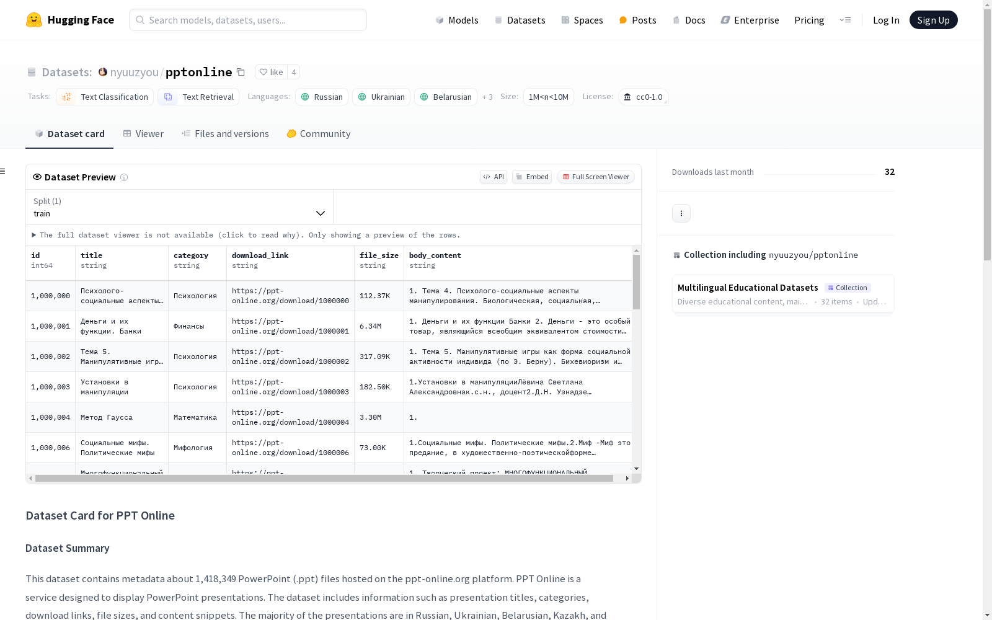Click the Embed button
Screen dimensions: 992x620
tap(532, 177)
